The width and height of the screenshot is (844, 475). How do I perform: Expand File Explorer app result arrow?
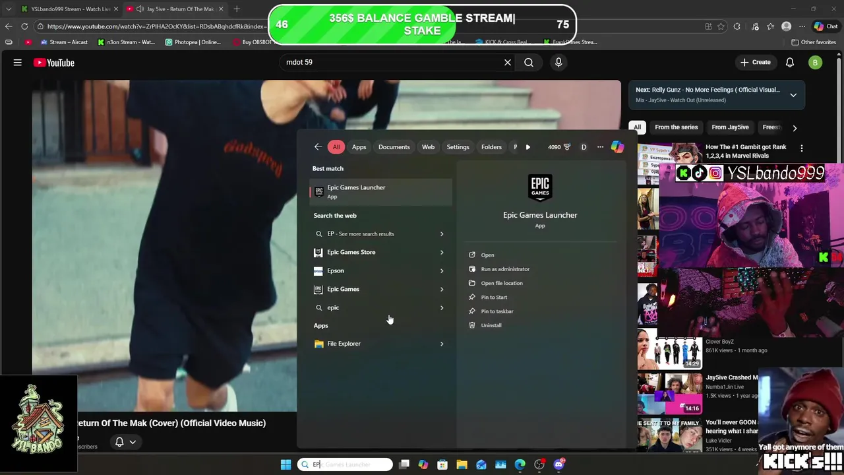click(x=442, y=344)
